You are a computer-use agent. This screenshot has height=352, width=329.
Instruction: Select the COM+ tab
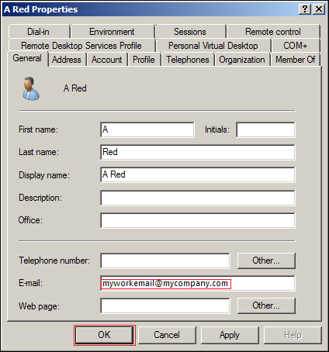pyautogui.click(x=296, y=46)
